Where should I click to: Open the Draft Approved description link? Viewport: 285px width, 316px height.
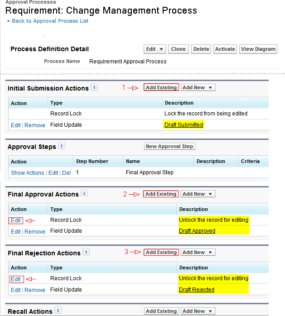tap(197, 231)
